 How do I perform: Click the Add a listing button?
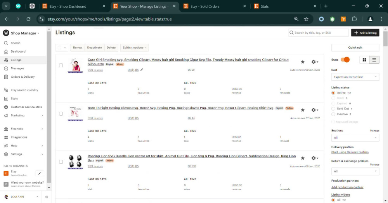pos(365,32)
